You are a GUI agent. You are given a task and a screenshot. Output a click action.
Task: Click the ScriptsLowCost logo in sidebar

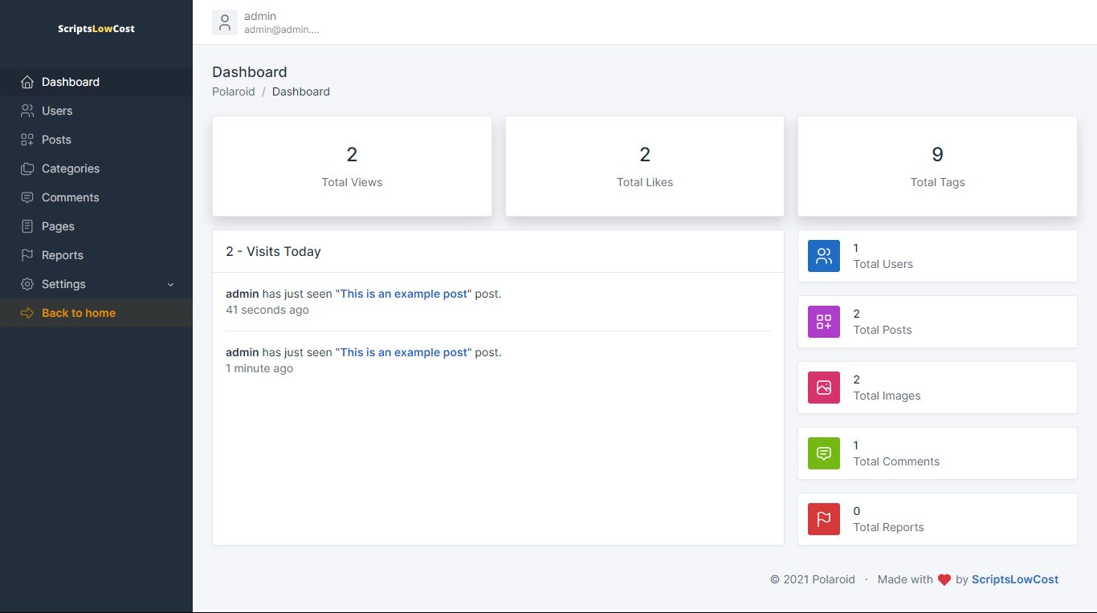tap(96, 29)
